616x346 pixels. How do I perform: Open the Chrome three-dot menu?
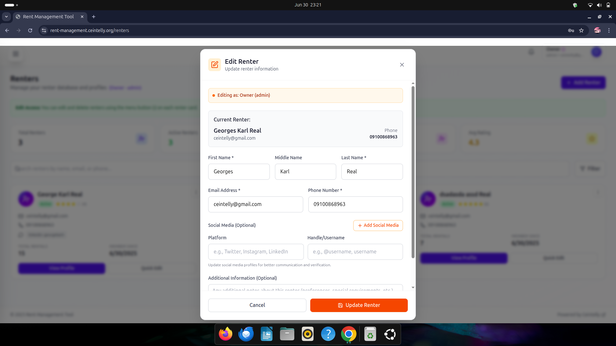coord(609,30)
